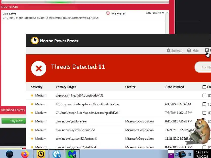Click the red X threats status icon

tap(39, 68)
